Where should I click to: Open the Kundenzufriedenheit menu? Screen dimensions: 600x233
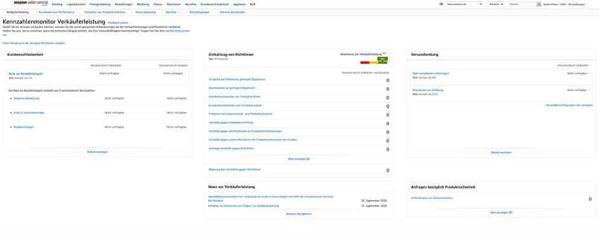click(x=215, y=4)
